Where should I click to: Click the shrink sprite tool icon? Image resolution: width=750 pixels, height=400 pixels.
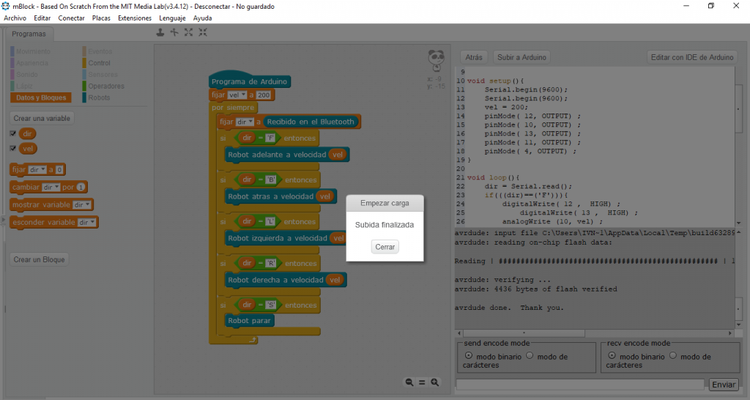tap(203, 32)
